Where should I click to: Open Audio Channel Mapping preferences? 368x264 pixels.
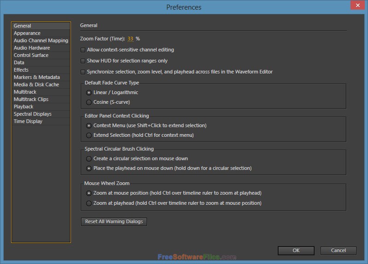click(41, 40)
